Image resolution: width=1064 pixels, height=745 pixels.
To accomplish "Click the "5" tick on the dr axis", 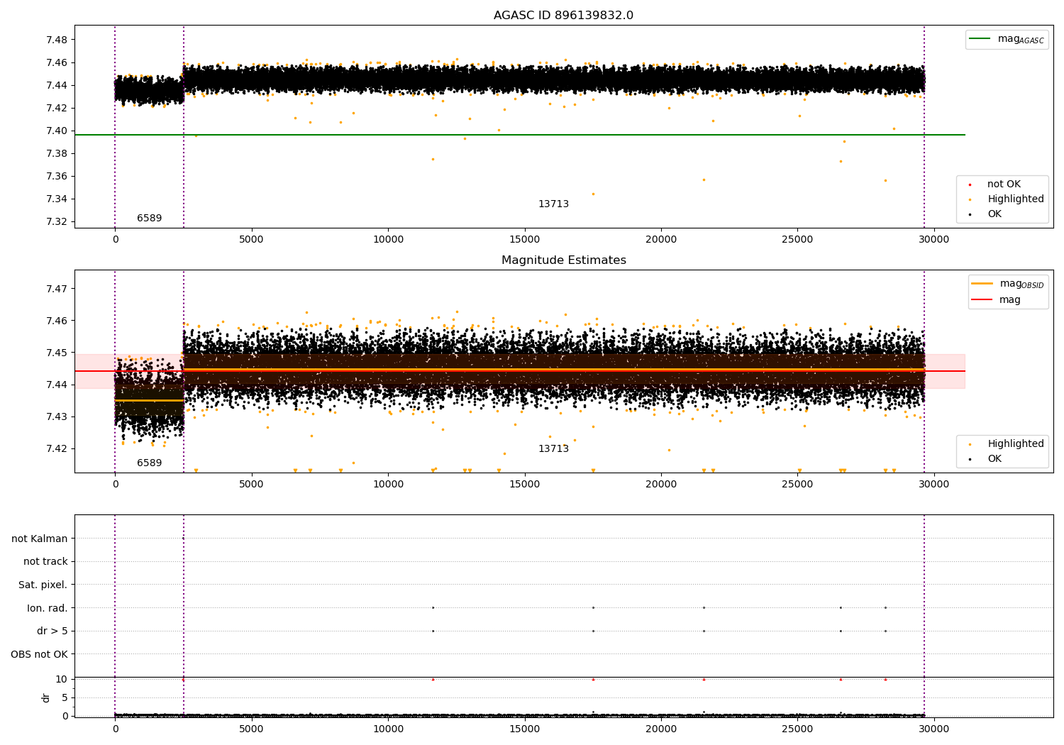I will click(x=65, y=698).
